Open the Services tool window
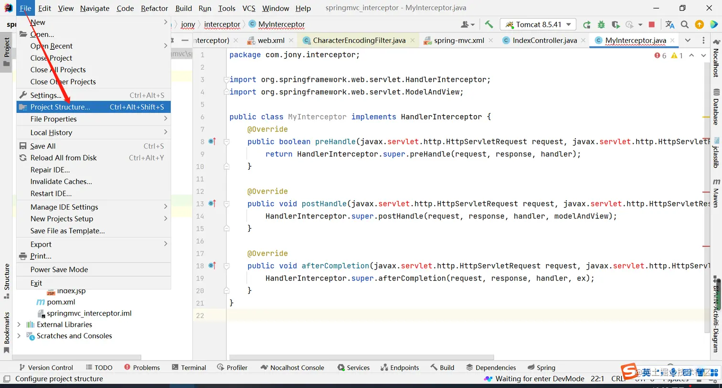The height and width of the screenshot is (388, 722). (353, 367)
